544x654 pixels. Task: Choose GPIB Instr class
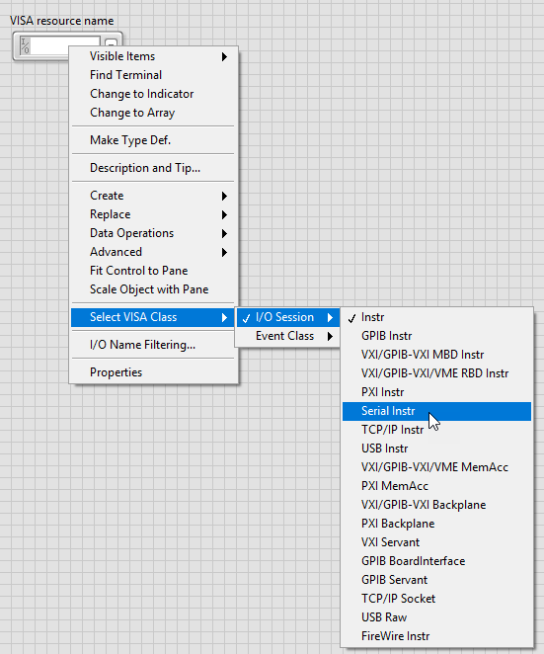(436, 336)
